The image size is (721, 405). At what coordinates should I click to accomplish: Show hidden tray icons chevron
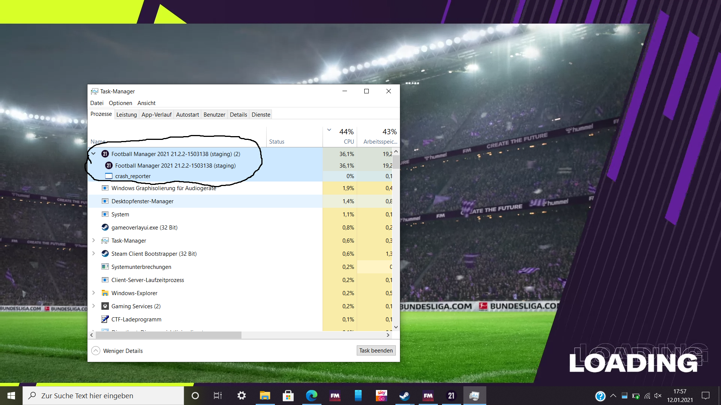point(613,396)
